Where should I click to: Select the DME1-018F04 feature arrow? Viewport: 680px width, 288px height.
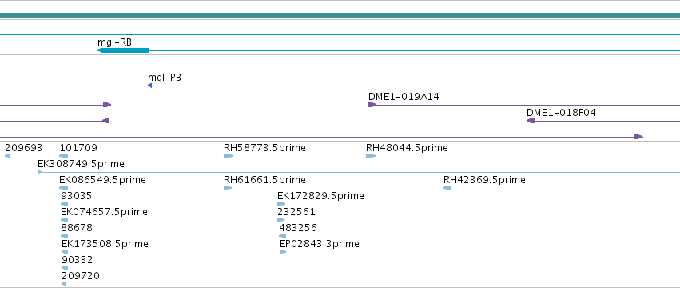click(x=531, y=121)
